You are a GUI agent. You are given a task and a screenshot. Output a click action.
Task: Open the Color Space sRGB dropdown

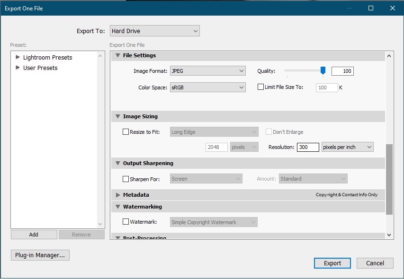point(207,87)
